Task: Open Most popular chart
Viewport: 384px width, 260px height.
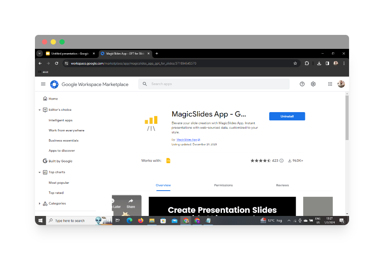Action: click(59, 183)
